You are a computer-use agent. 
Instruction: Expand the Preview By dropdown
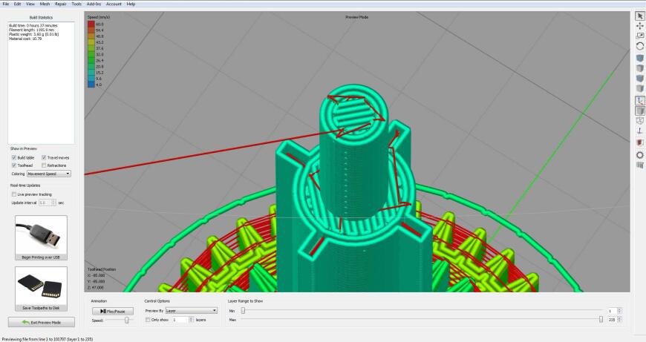tap(191, 311)
